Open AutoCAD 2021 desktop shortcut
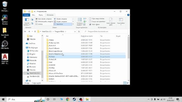The image size is (182, 102). tap(5, 59)
